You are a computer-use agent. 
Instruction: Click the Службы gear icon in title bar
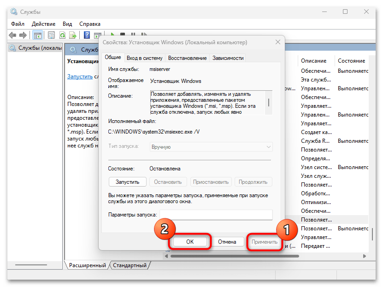[14, 12]
